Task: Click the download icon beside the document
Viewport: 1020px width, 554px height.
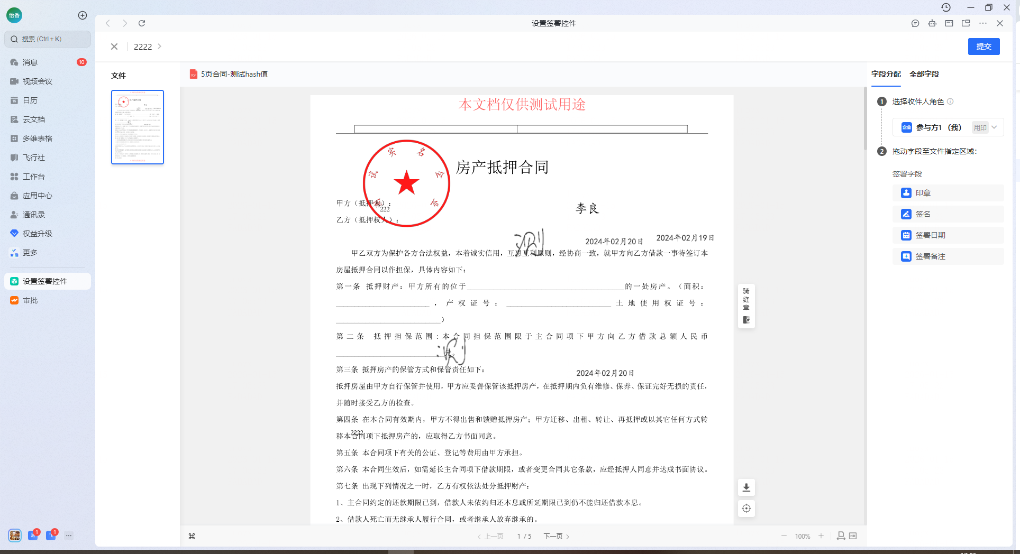Action: pyautogui.click(x=746, y=487)
